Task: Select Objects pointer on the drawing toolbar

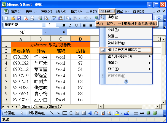Action: point(22,113)
